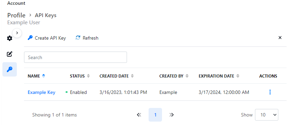This screenshot has height=125, width=290.
Task: Click Create API Key
Action: (x=47, y=38)
